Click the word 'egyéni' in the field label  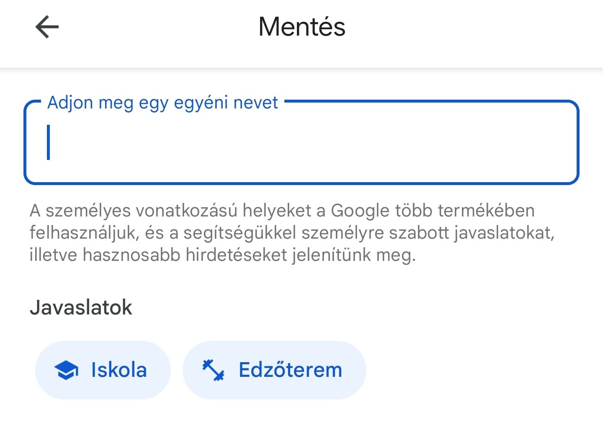201,103
